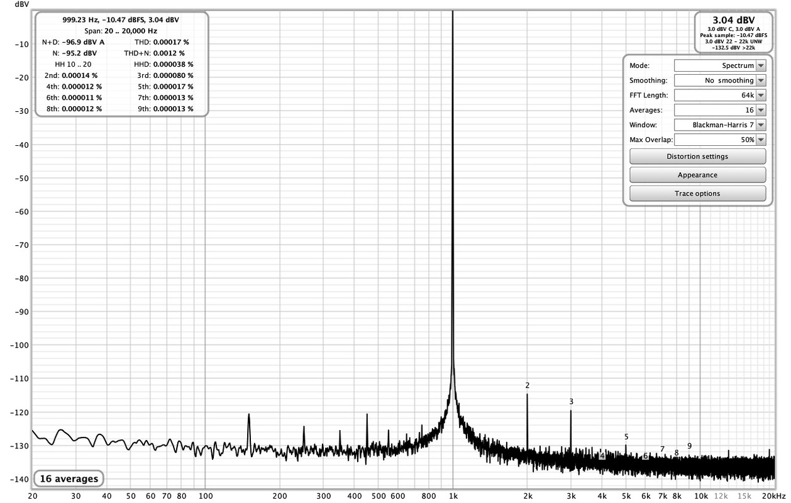Click the harmonic marker 2 above the 2k peak
This screenshot has width=791, height=503.
click(x=528, y=385)
